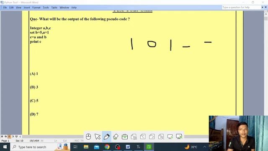Open the View menu
This screenshot has height=151, width=268.
coord(18,8)
